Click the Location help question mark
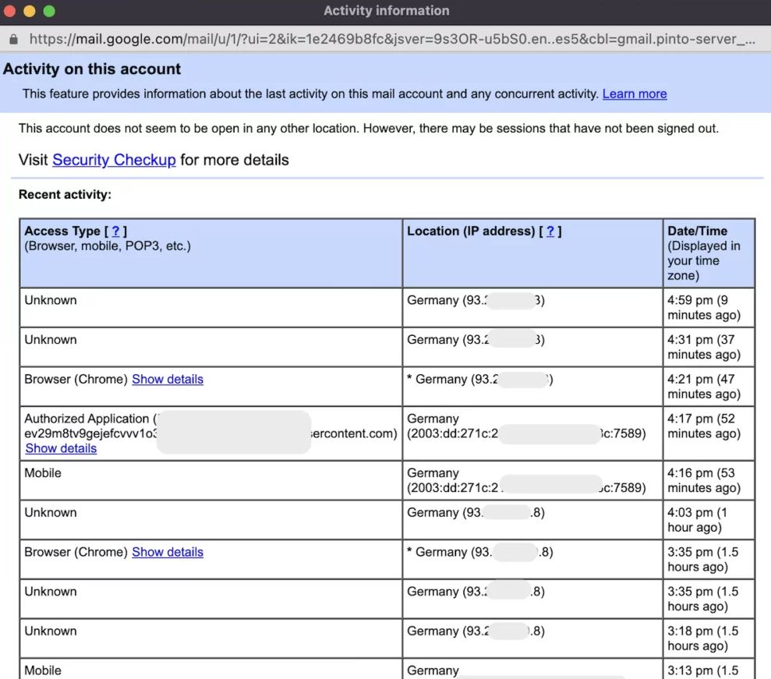Image resolution: width=771 pixels, height=679 pixels. (x=550, y=231)
